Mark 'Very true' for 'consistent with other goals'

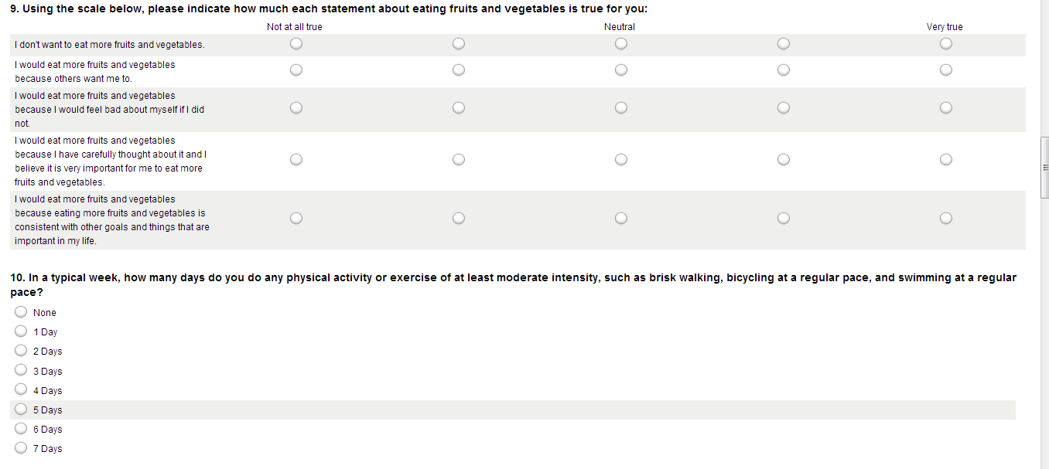(945, 219)
